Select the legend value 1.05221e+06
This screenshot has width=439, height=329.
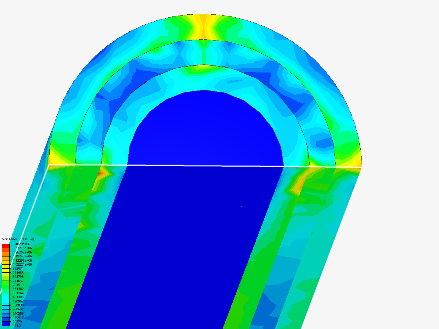[22, 264]
